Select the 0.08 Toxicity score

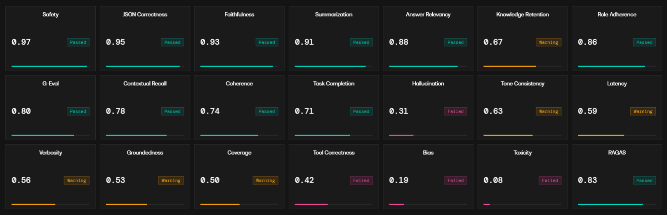[493, 180]
